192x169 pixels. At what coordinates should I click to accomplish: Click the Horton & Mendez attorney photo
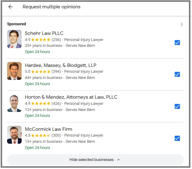tap(14, 103)
